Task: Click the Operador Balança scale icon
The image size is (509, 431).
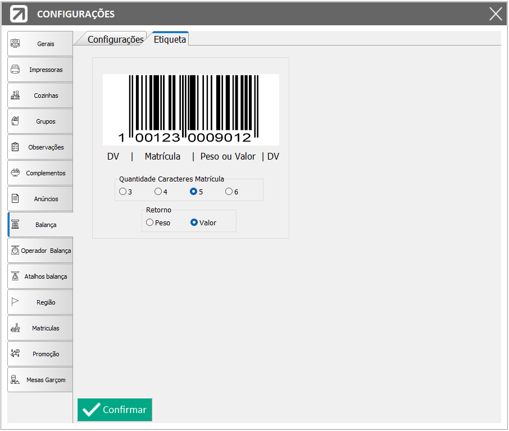Action: 15,250
